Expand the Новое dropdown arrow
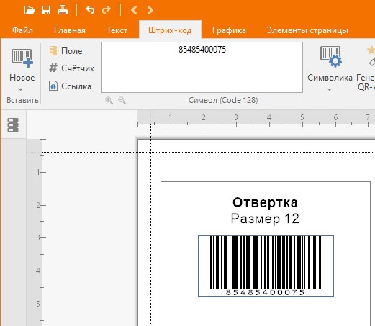The height and width of the screenshot is (326, 375). (x=21, y=89)
